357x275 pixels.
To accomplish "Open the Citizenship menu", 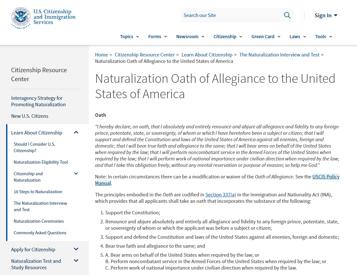I will click(228, 37).
